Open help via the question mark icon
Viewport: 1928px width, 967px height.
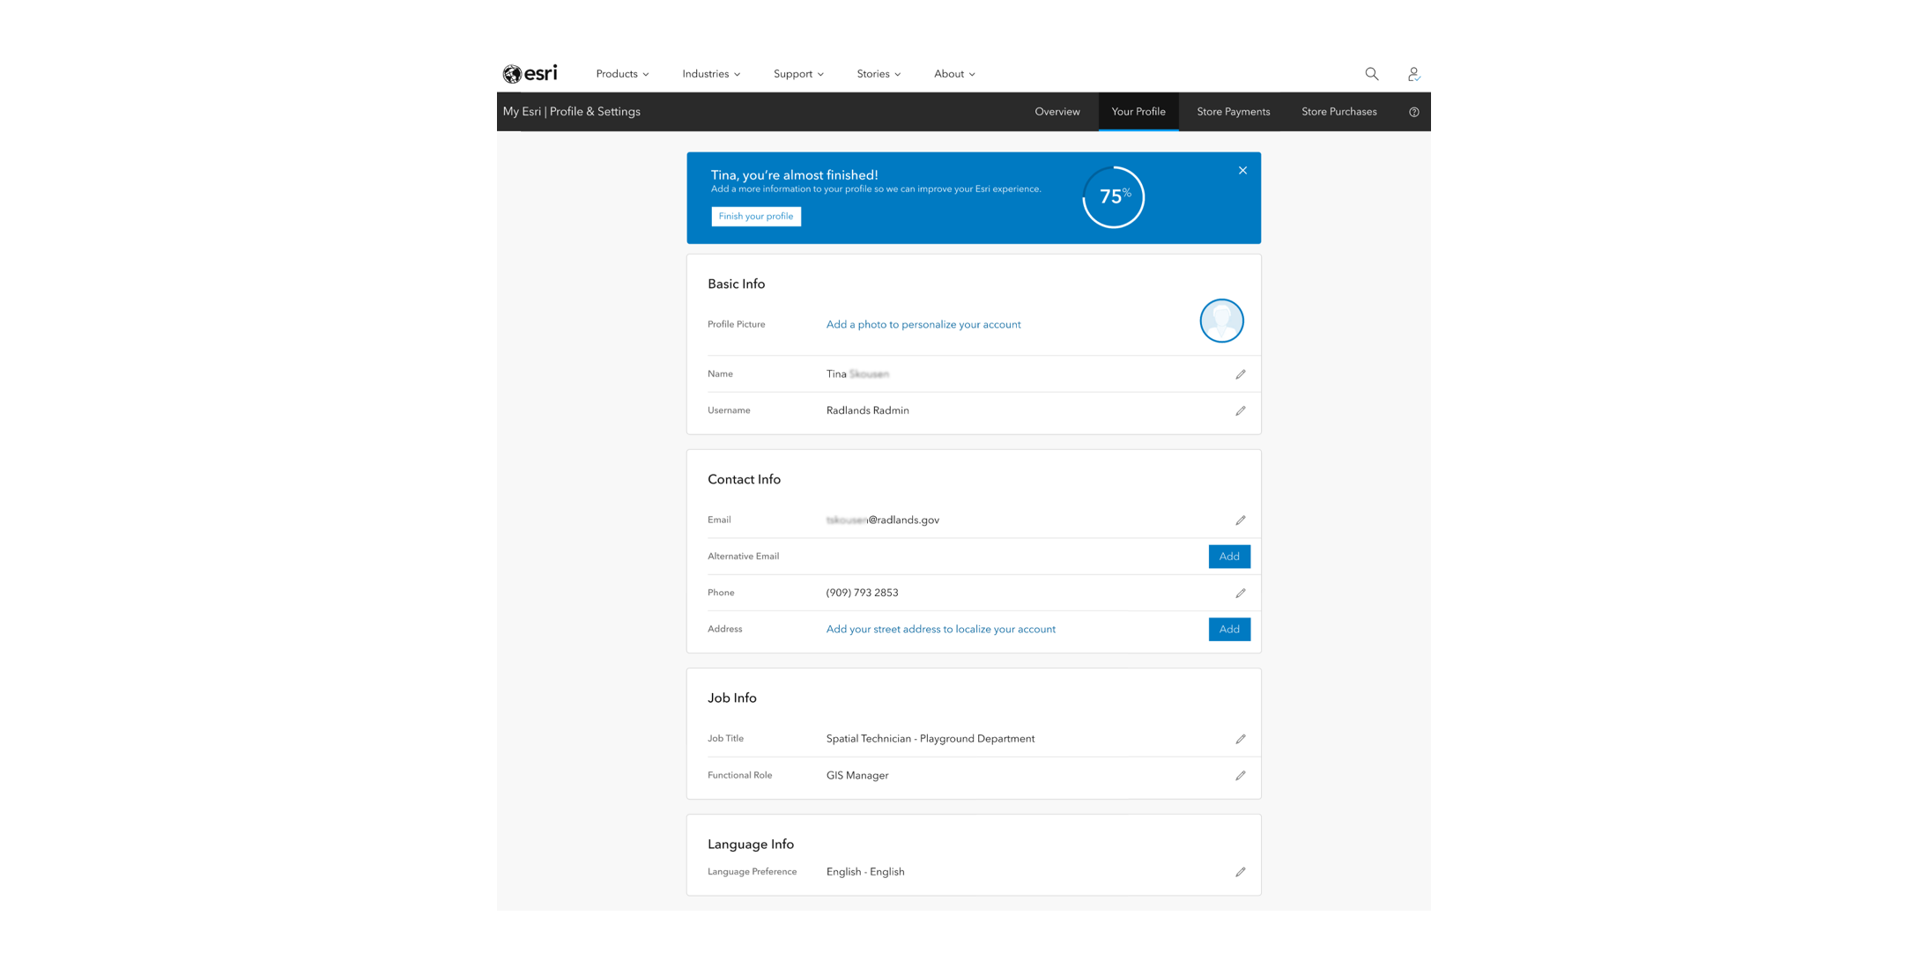pos(1413,112)
